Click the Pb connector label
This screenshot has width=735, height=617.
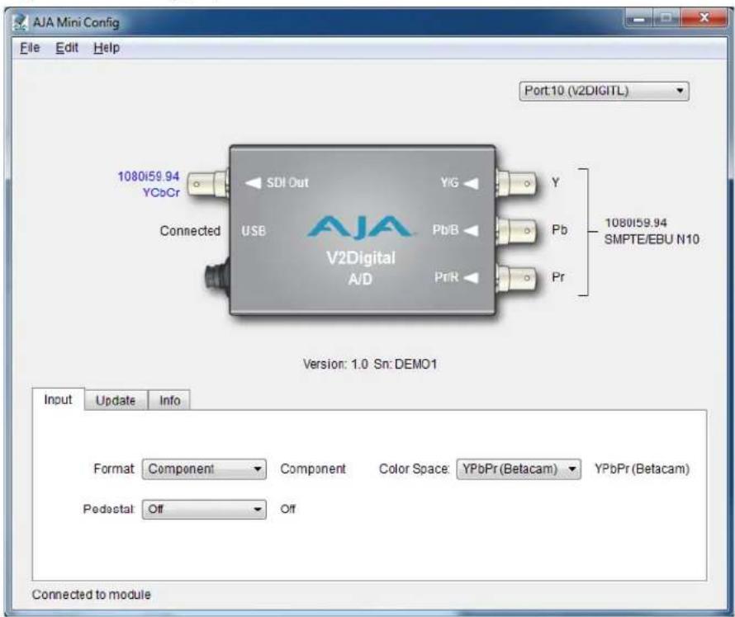560,230
